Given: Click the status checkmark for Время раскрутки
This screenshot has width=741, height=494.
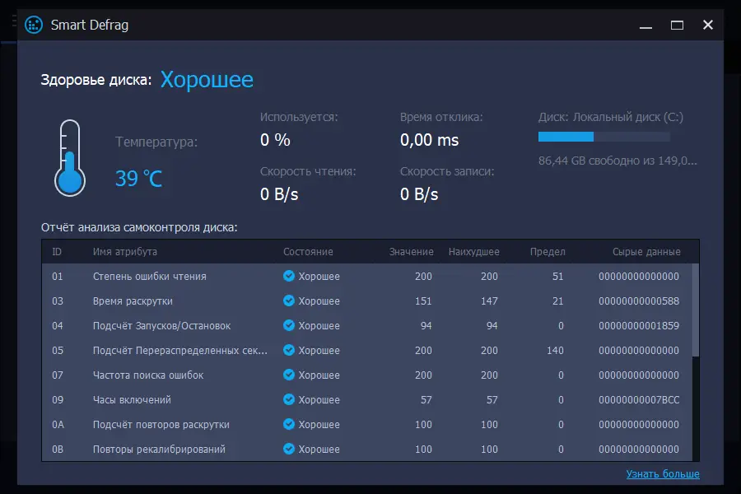Looking at the screenshot, I should tap(289, 301).
